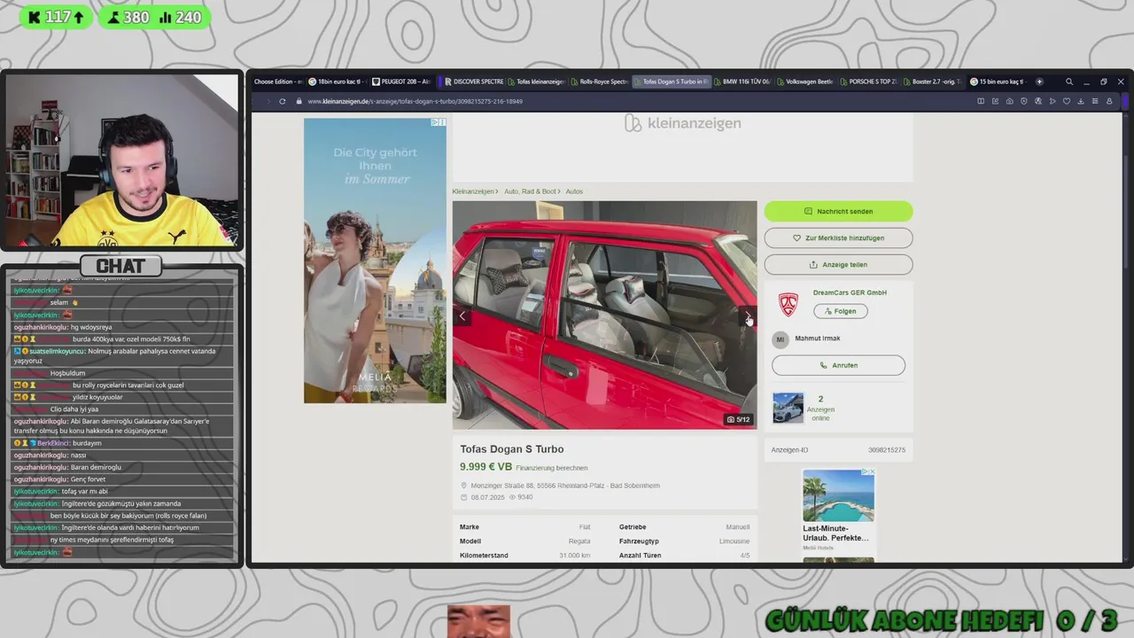Image resolution: width=1134 pixels, height=638 pixels.
Task: Click the Auto, Rad & Boot breadcrumb
Action: 530,191
